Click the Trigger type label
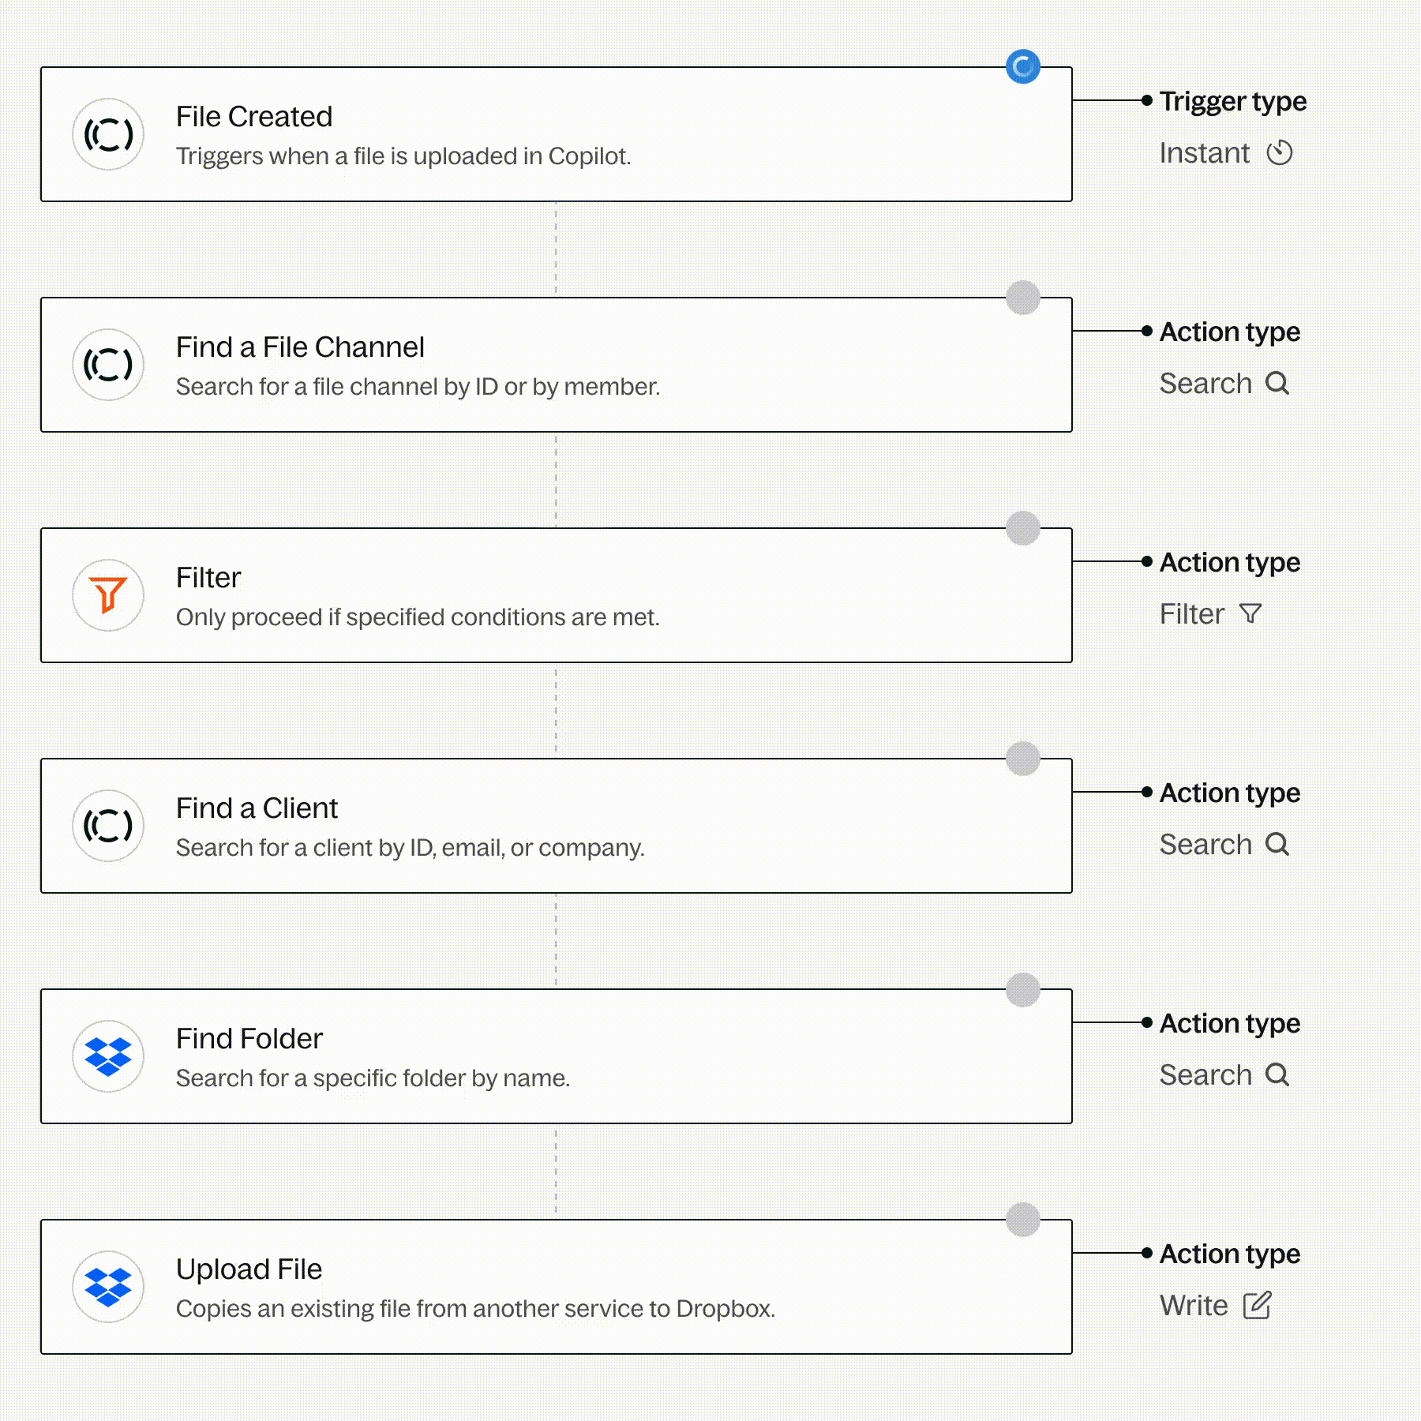This screenshot has height=1421, width=1421. pos(1232,101)
